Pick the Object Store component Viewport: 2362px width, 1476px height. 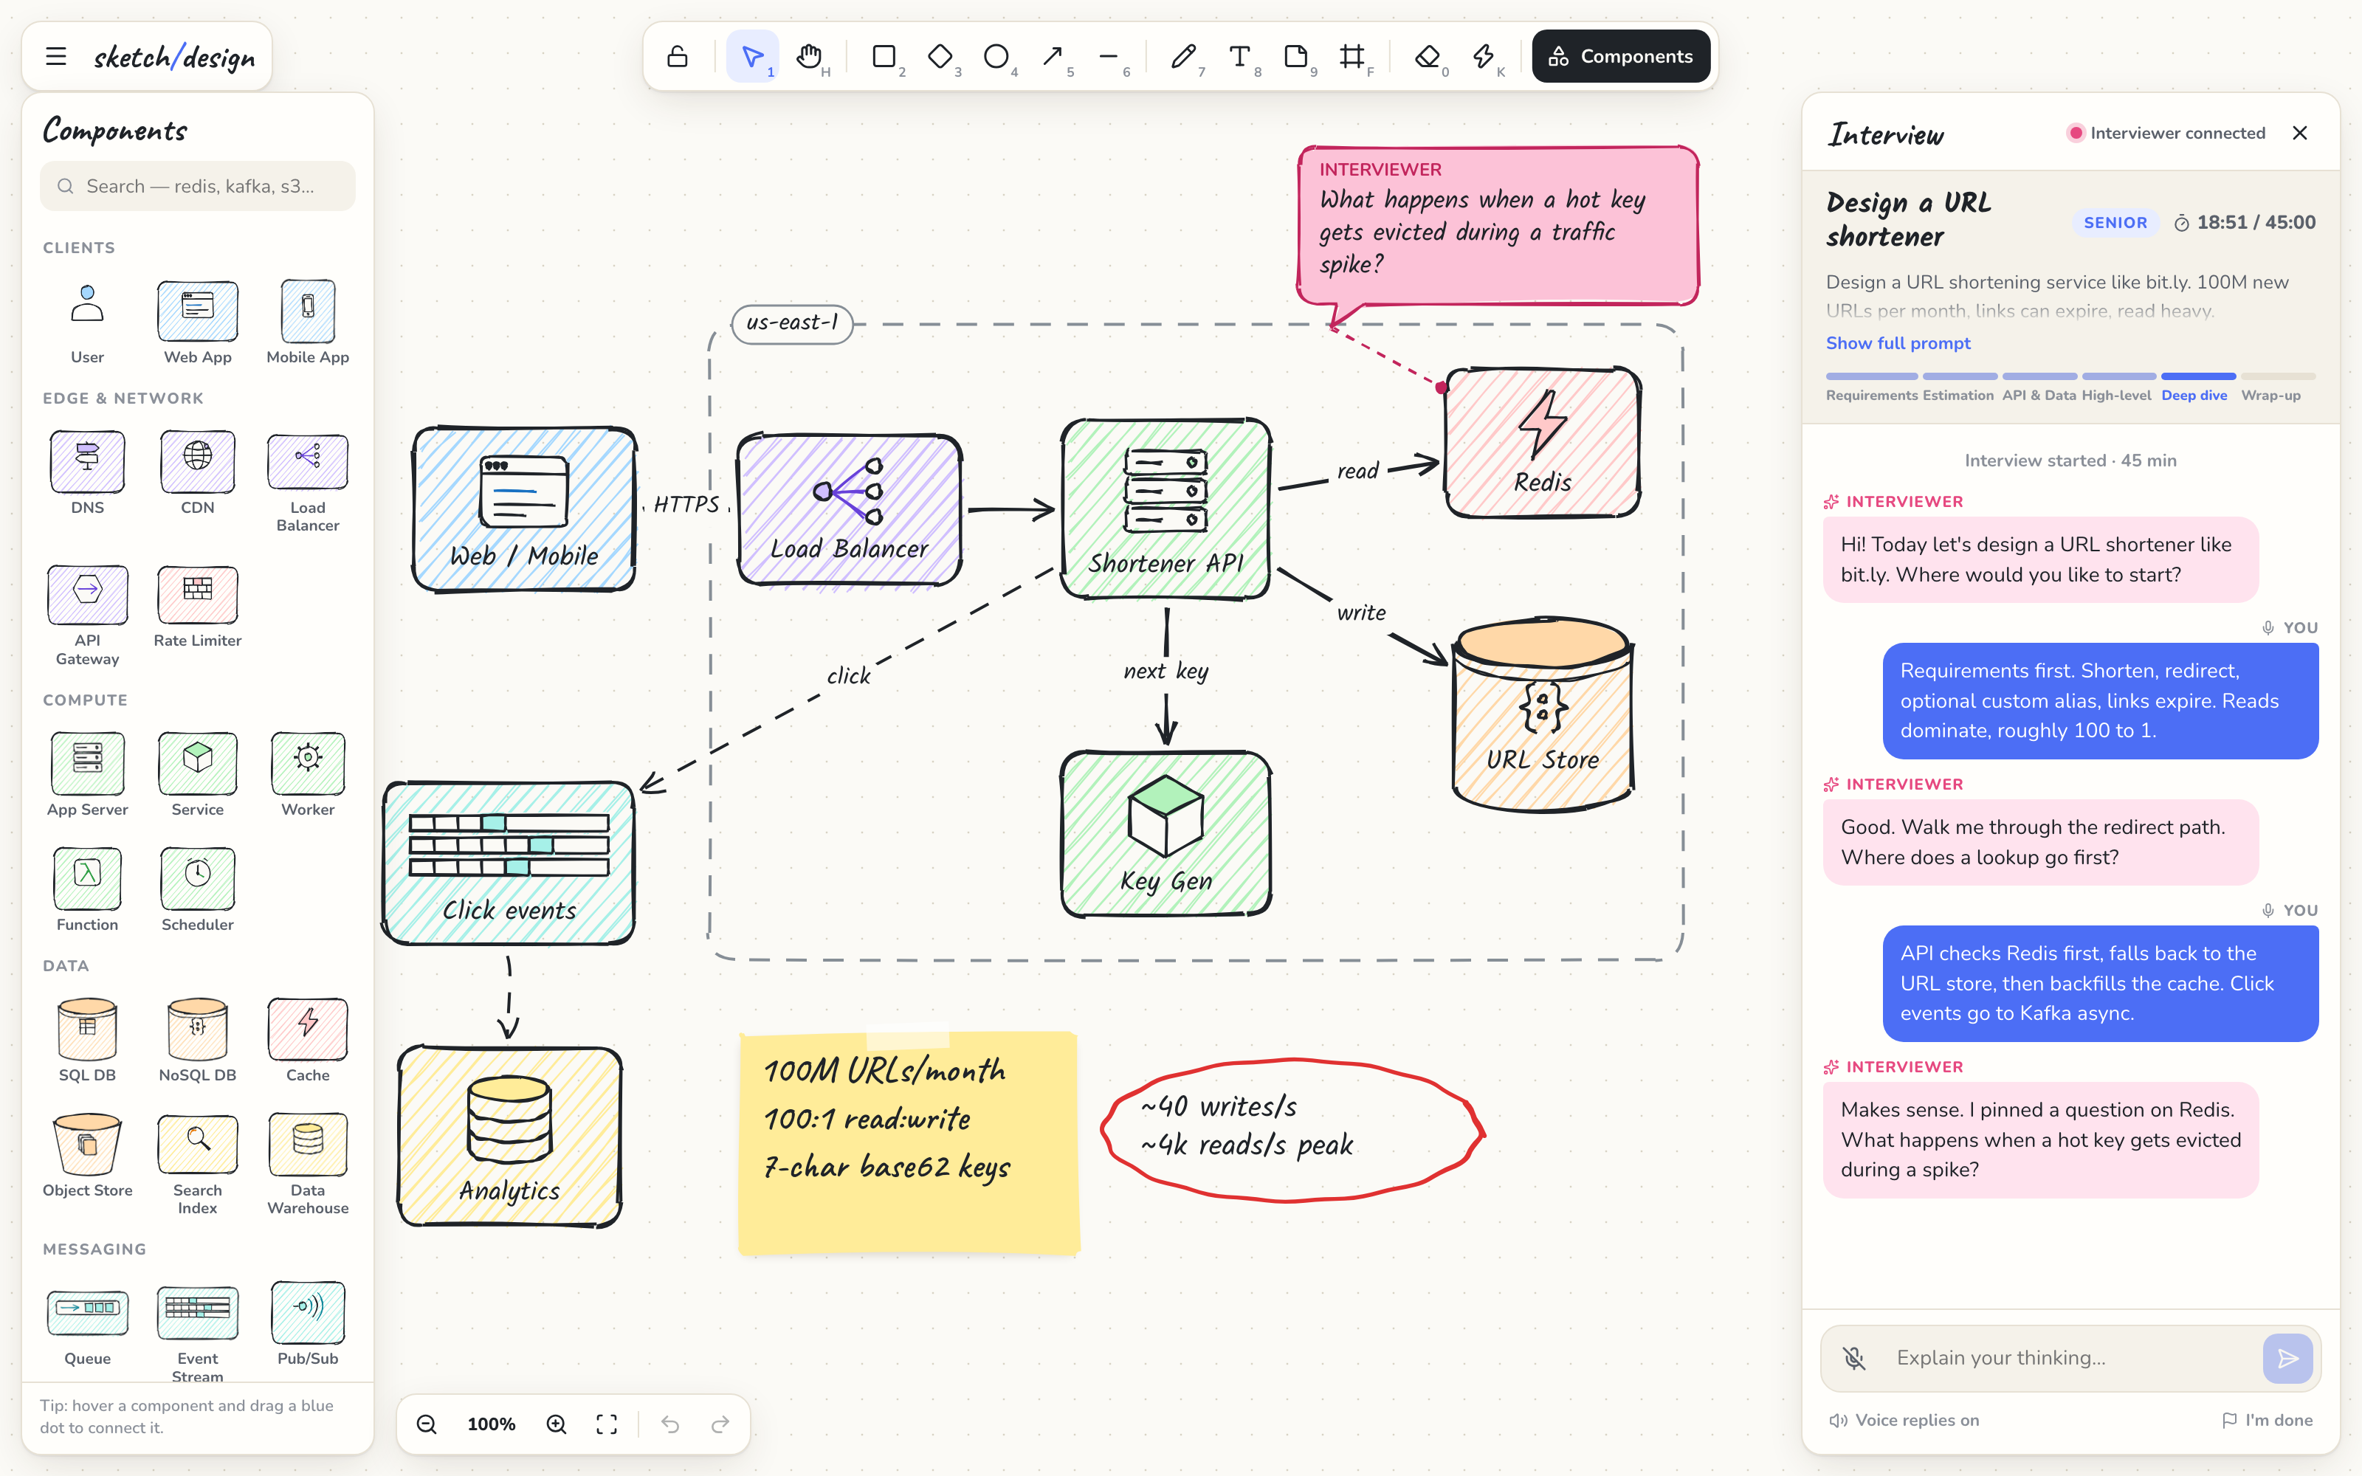pos(87,1156)
